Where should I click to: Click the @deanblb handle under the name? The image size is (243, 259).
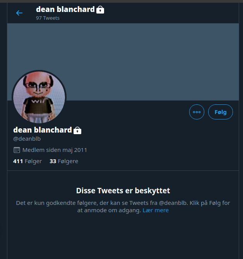[x=27, y=139]
